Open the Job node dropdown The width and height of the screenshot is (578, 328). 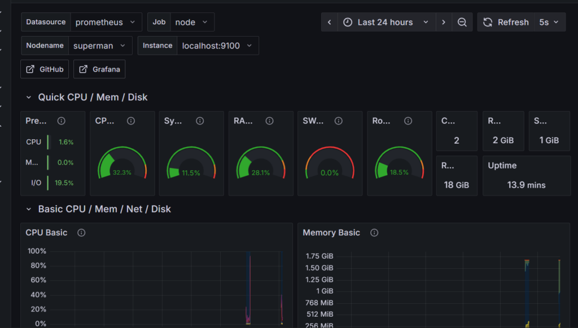point(192,22)
